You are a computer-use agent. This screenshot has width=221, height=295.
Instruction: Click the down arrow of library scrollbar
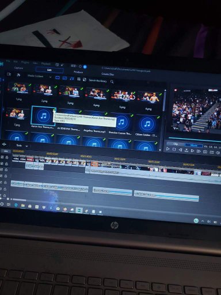(x=160, y=150)
